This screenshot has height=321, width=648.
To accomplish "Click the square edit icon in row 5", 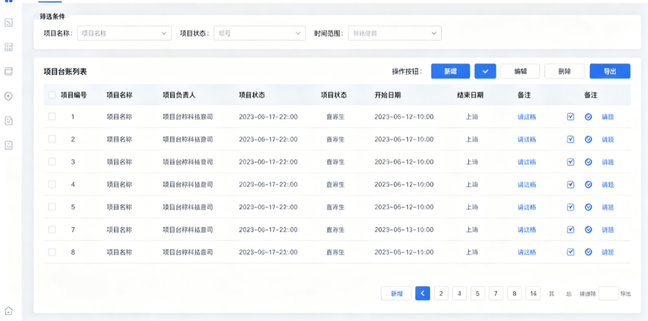I will click(x=570, y=207).
